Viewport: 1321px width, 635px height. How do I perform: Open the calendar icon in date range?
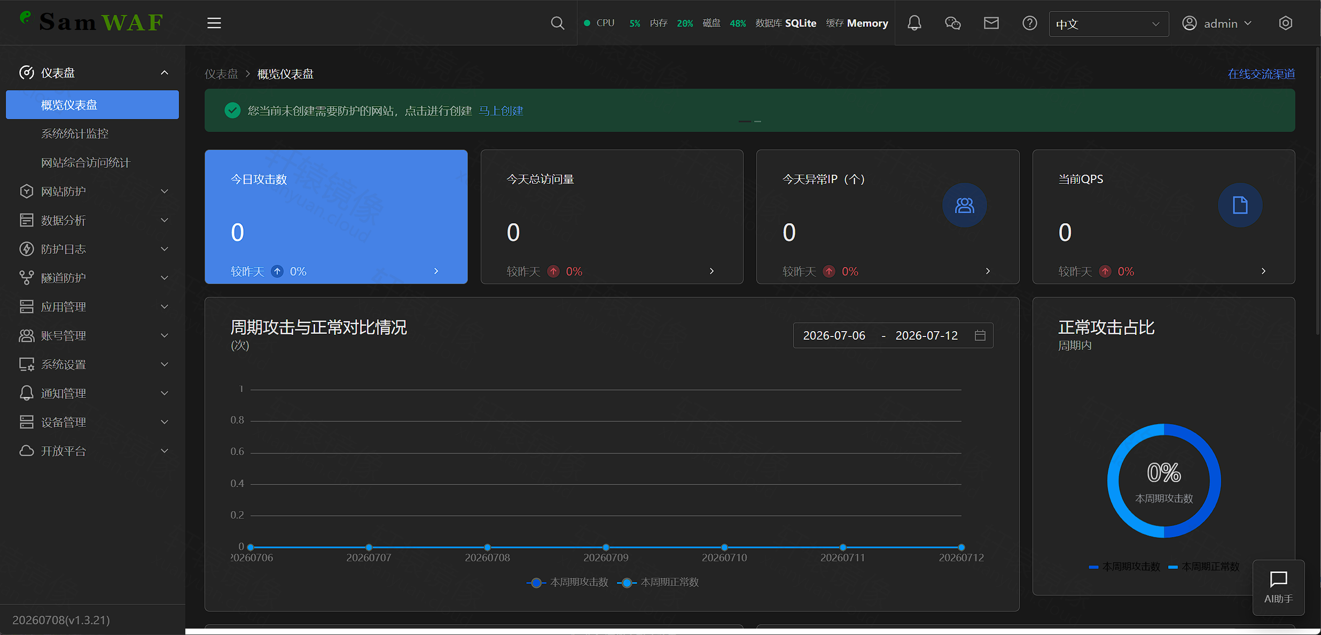[x=980, y=335]
